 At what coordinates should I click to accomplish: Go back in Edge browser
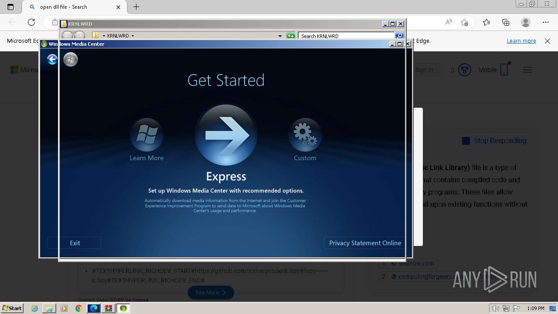click(x=12, y=22)
